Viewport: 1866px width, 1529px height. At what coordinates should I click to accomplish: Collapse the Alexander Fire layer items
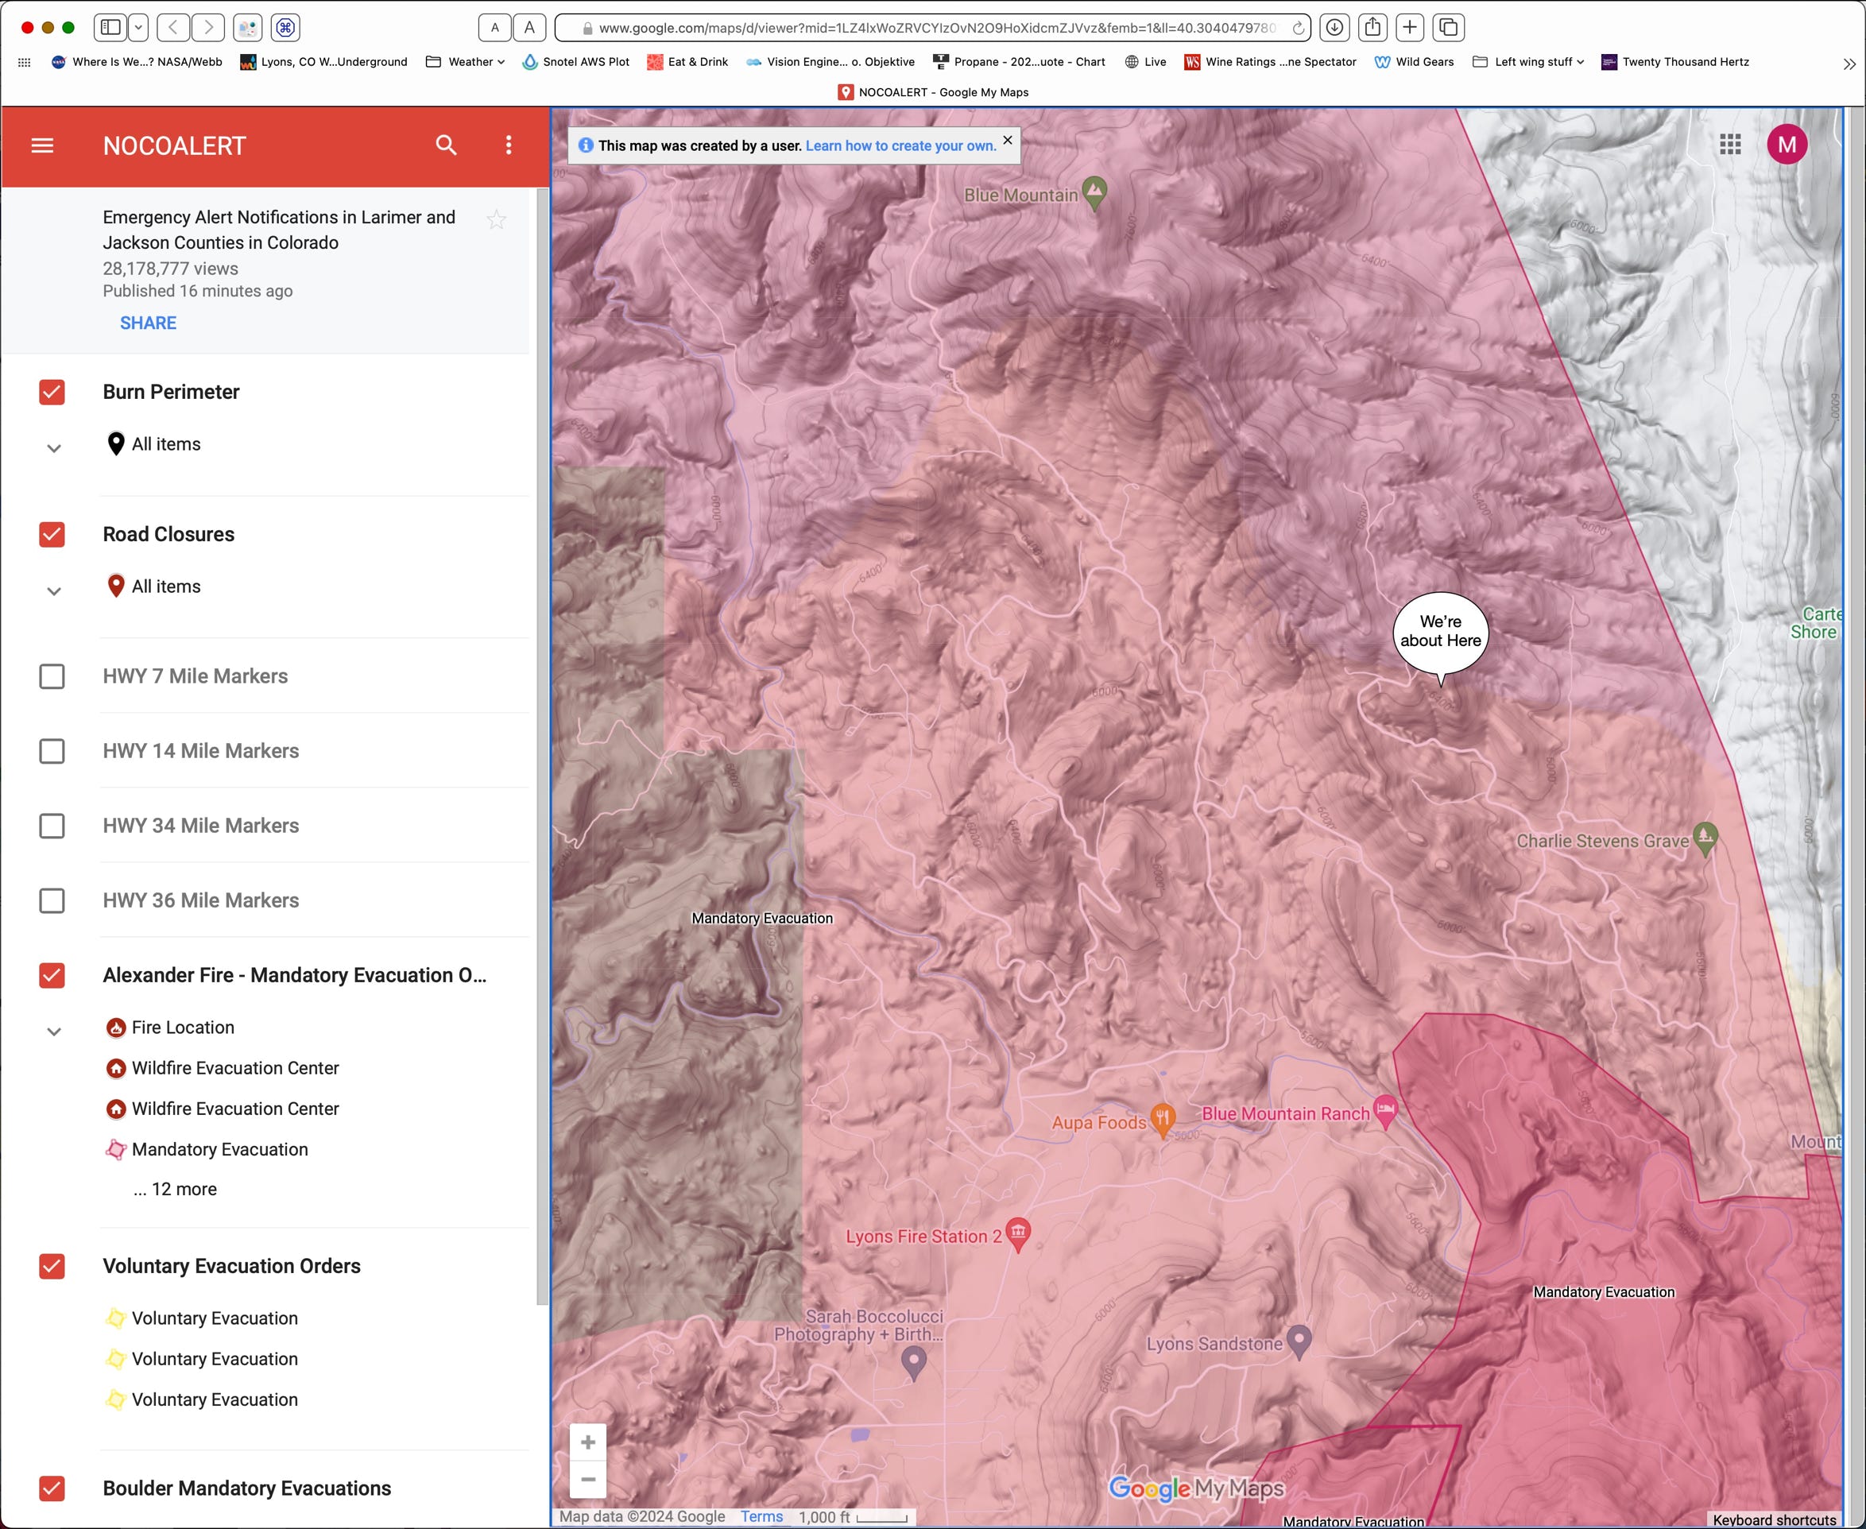(54, 1032)
